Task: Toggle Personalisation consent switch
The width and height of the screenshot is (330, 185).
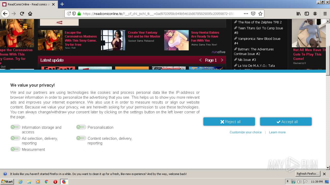Action: click(81, 127)
